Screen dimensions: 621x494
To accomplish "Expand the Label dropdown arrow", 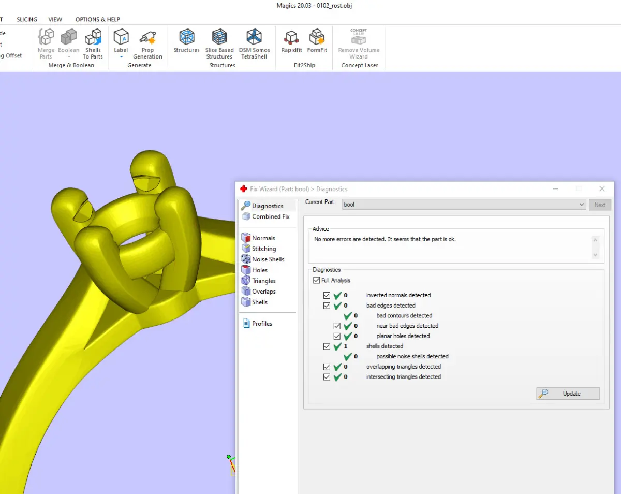I will coord(121,57).
